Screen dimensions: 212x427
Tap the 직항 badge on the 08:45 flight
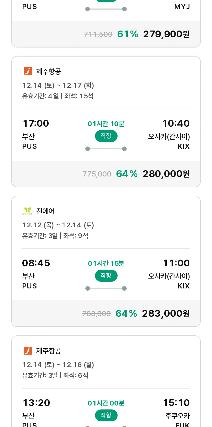106,276
